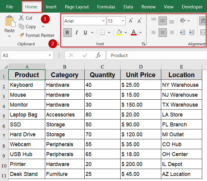Center text horizontally

(x=163, y=32)
